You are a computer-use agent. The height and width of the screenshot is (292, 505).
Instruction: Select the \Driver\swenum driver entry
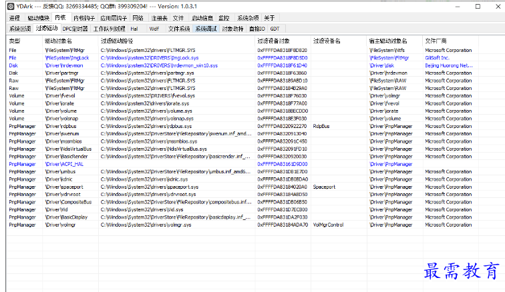[62, 134]
